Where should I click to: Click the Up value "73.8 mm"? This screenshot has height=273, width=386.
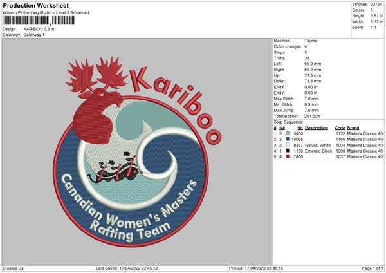pyautogui.click(x=313, y=75)
